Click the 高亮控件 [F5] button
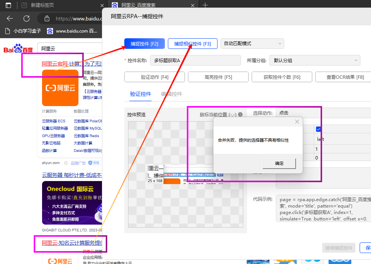Viewport: 371px width, 264px height. coord(218,77)
